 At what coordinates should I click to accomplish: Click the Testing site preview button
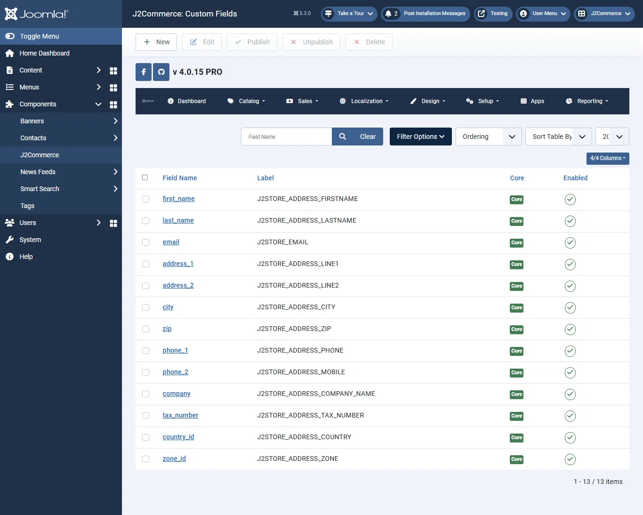(493, 14)
